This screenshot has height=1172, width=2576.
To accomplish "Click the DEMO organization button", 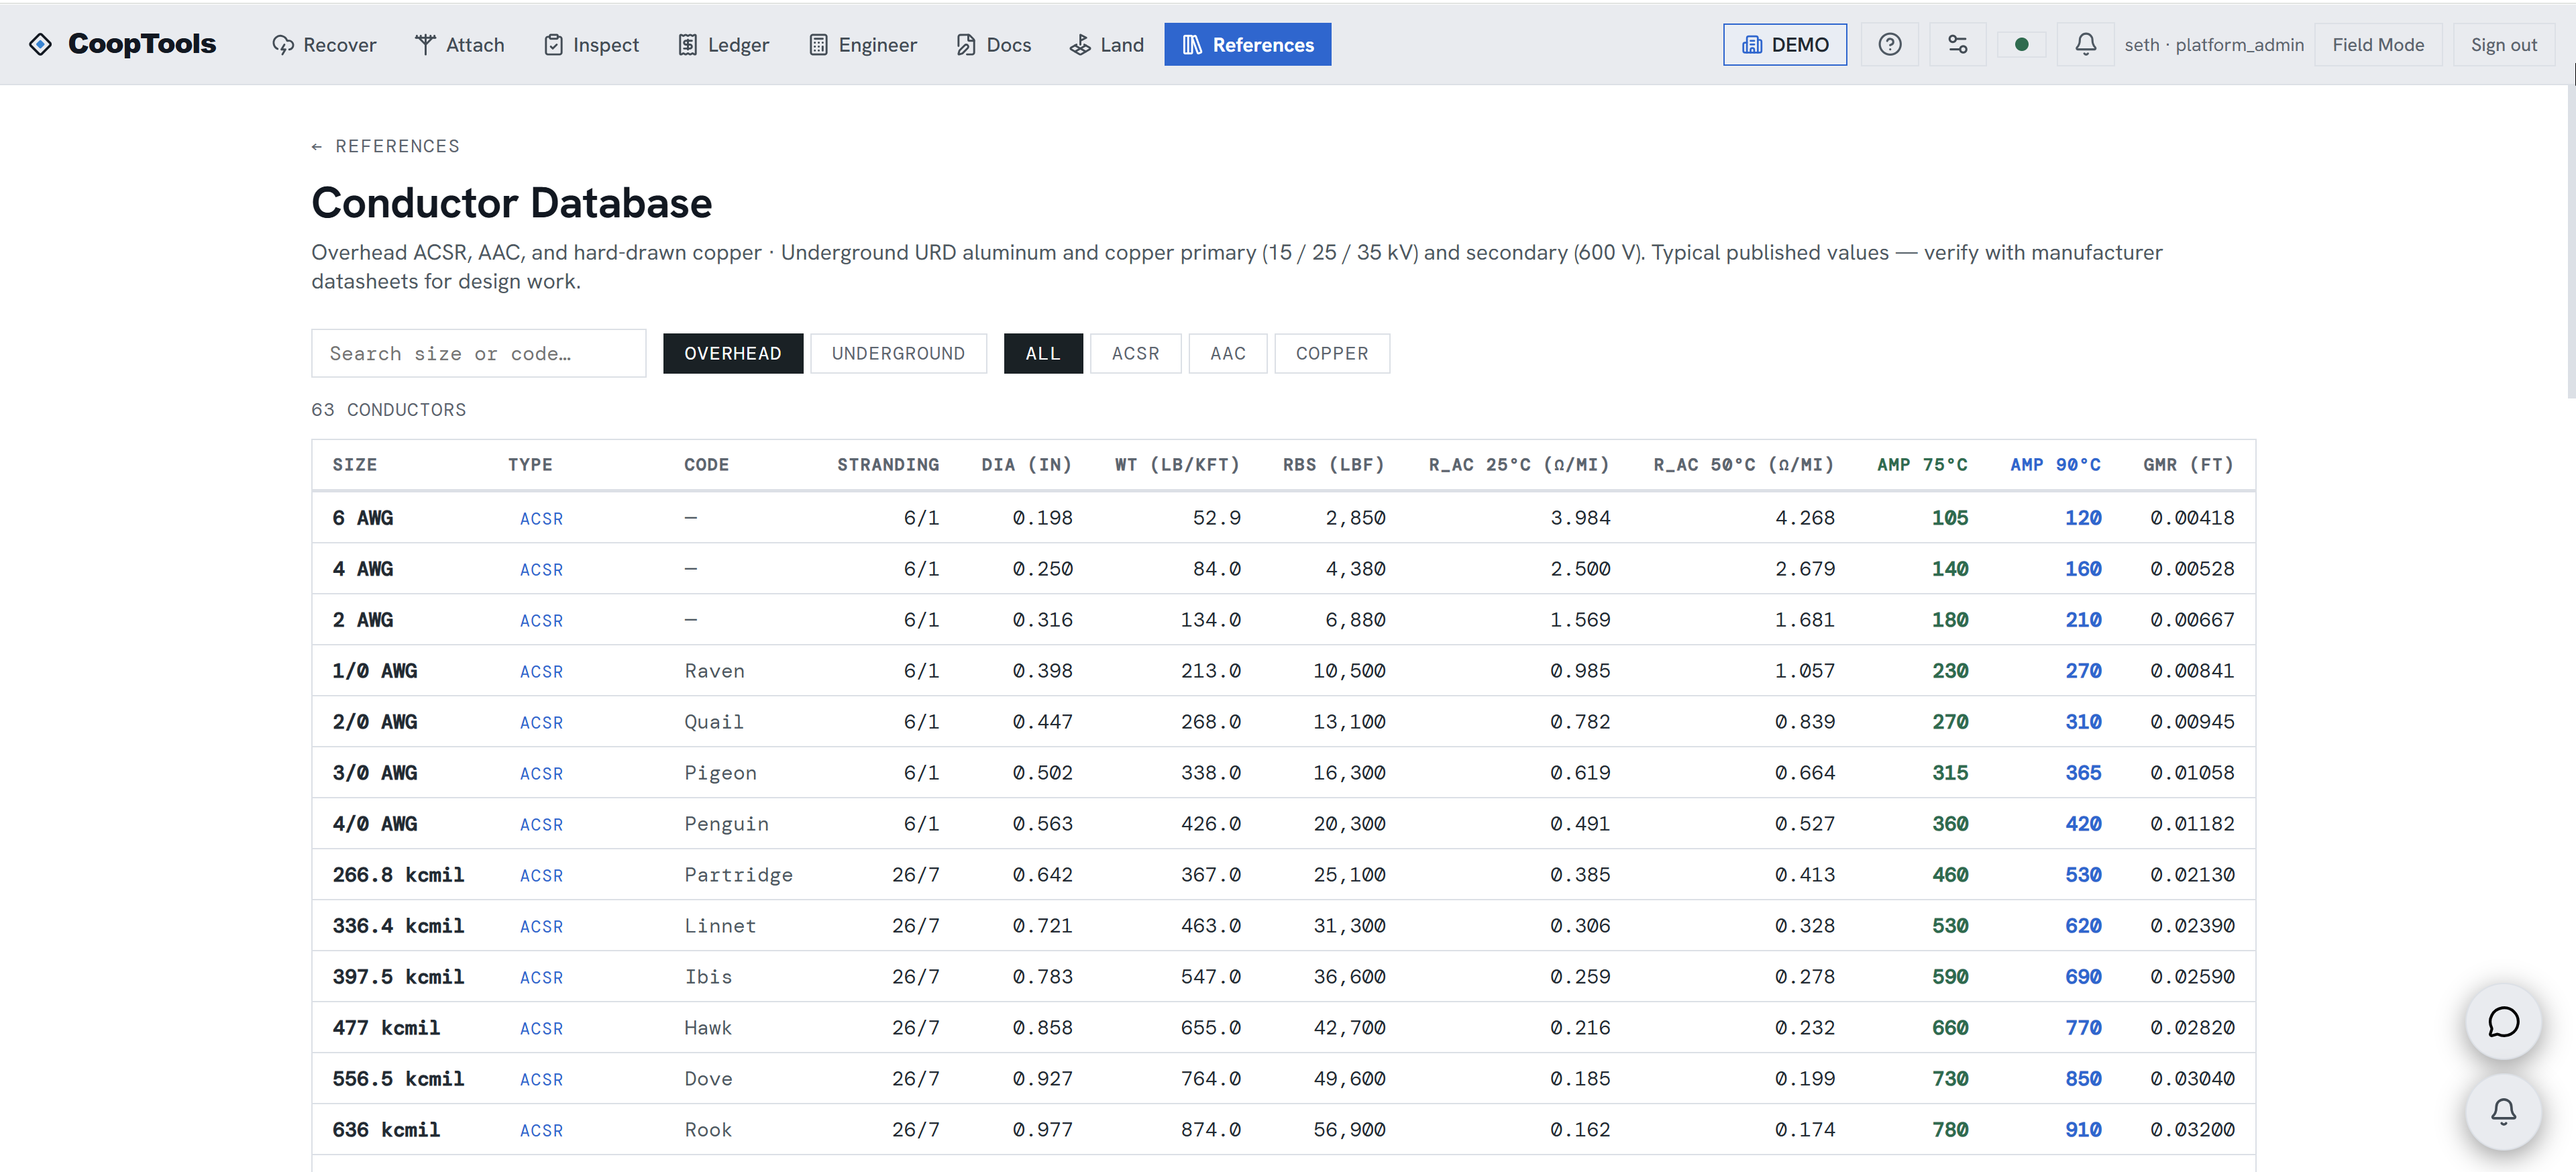I will point(1785,44).
